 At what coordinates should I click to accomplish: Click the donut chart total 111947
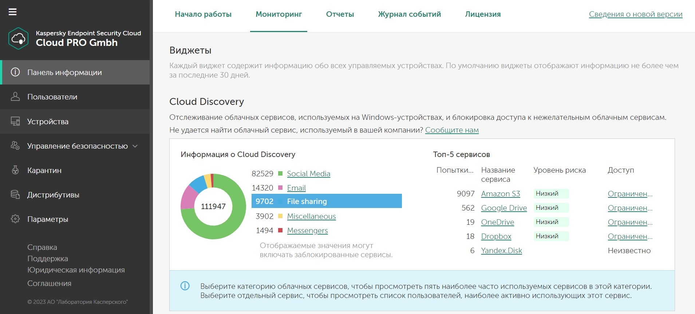213,207
